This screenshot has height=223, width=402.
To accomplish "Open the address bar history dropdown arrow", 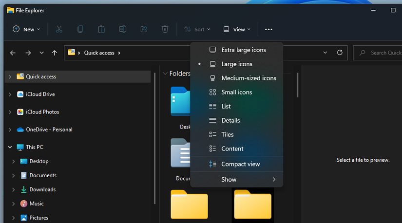I will [325, 53].
